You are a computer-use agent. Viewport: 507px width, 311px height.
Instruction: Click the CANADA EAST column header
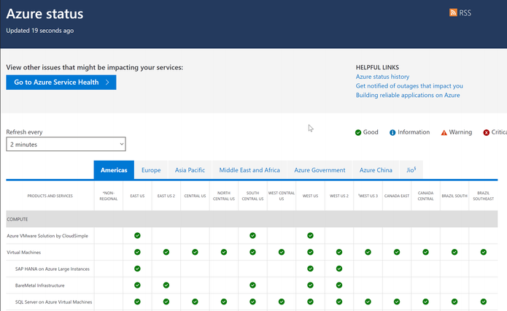[397, 196]
